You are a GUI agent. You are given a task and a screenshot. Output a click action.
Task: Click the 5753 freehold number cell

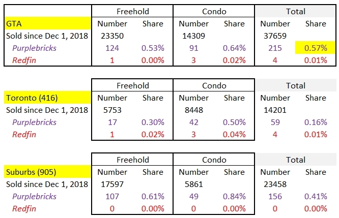108,110
